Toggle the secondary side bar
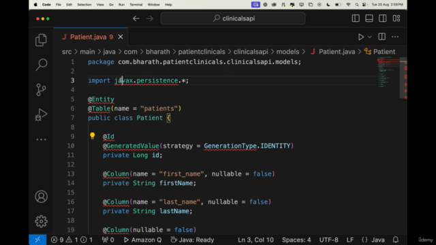Viewport: 436px width, 245px height. 383,18
